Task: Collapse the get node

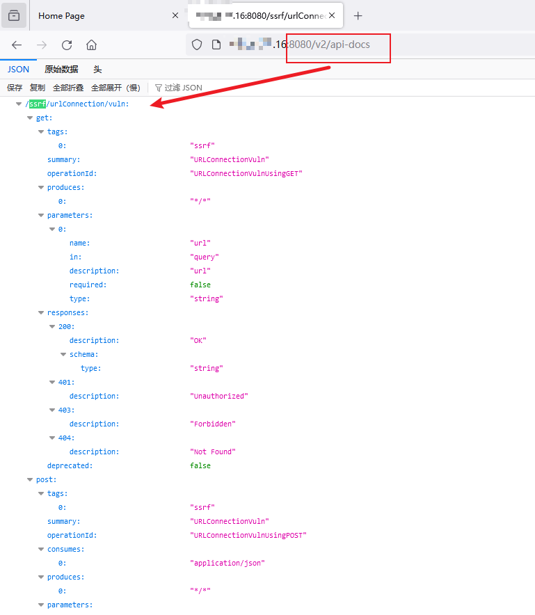Action: (x=30, y=118)
